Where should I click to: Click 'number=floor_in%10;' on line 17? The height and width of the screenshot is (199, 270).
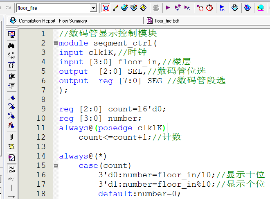click(169, 184)
